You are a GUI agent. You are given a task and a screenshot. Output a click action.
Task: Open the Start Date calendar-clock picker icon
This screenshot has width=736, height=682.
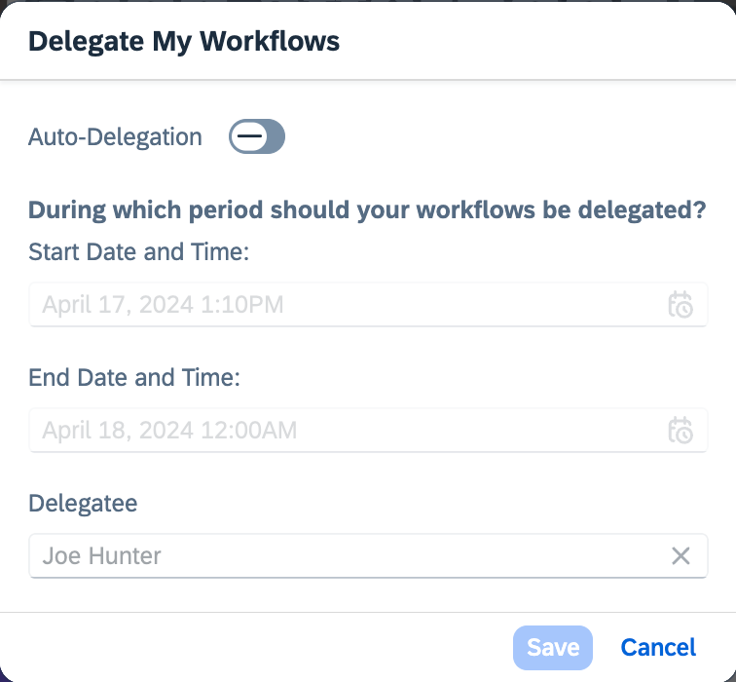pyautogui.click(x=681, y=304)
